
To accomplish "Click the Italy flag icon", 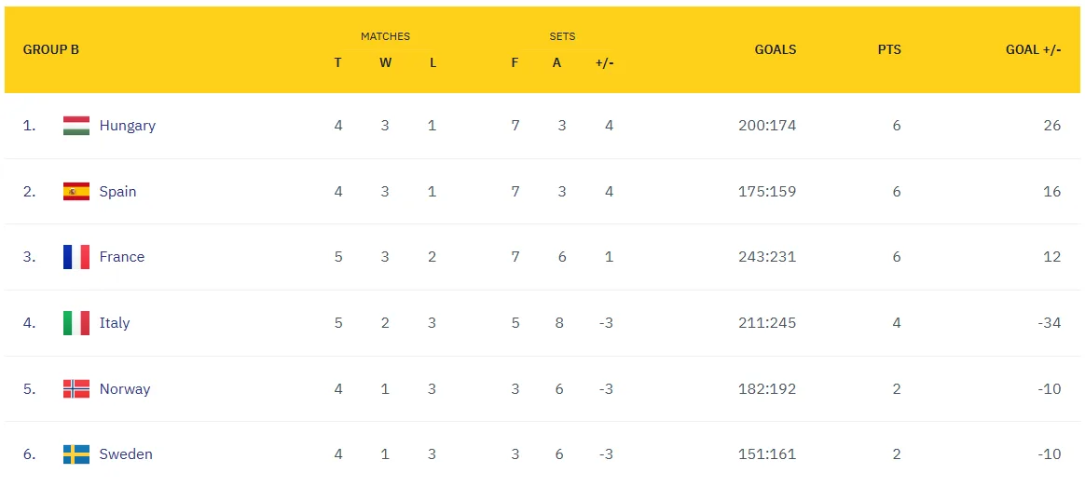I will pos(76,323).
